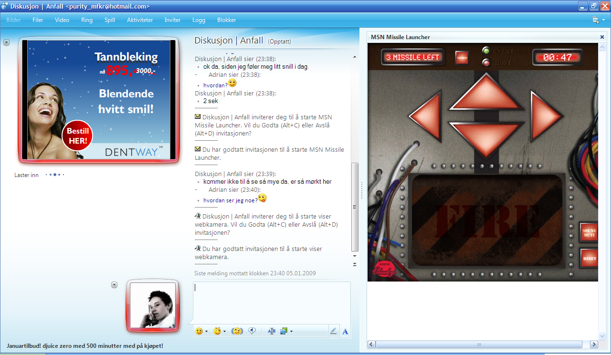The height and width of the screenshot is (355, 611).
Task: Click the conversation scroll down arrow
Action: (x=355, y=257)
